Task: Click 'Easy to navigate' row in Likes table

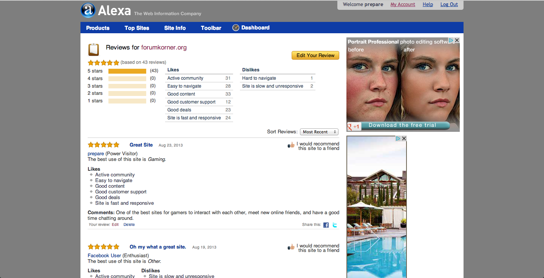Action: [199, 86]
